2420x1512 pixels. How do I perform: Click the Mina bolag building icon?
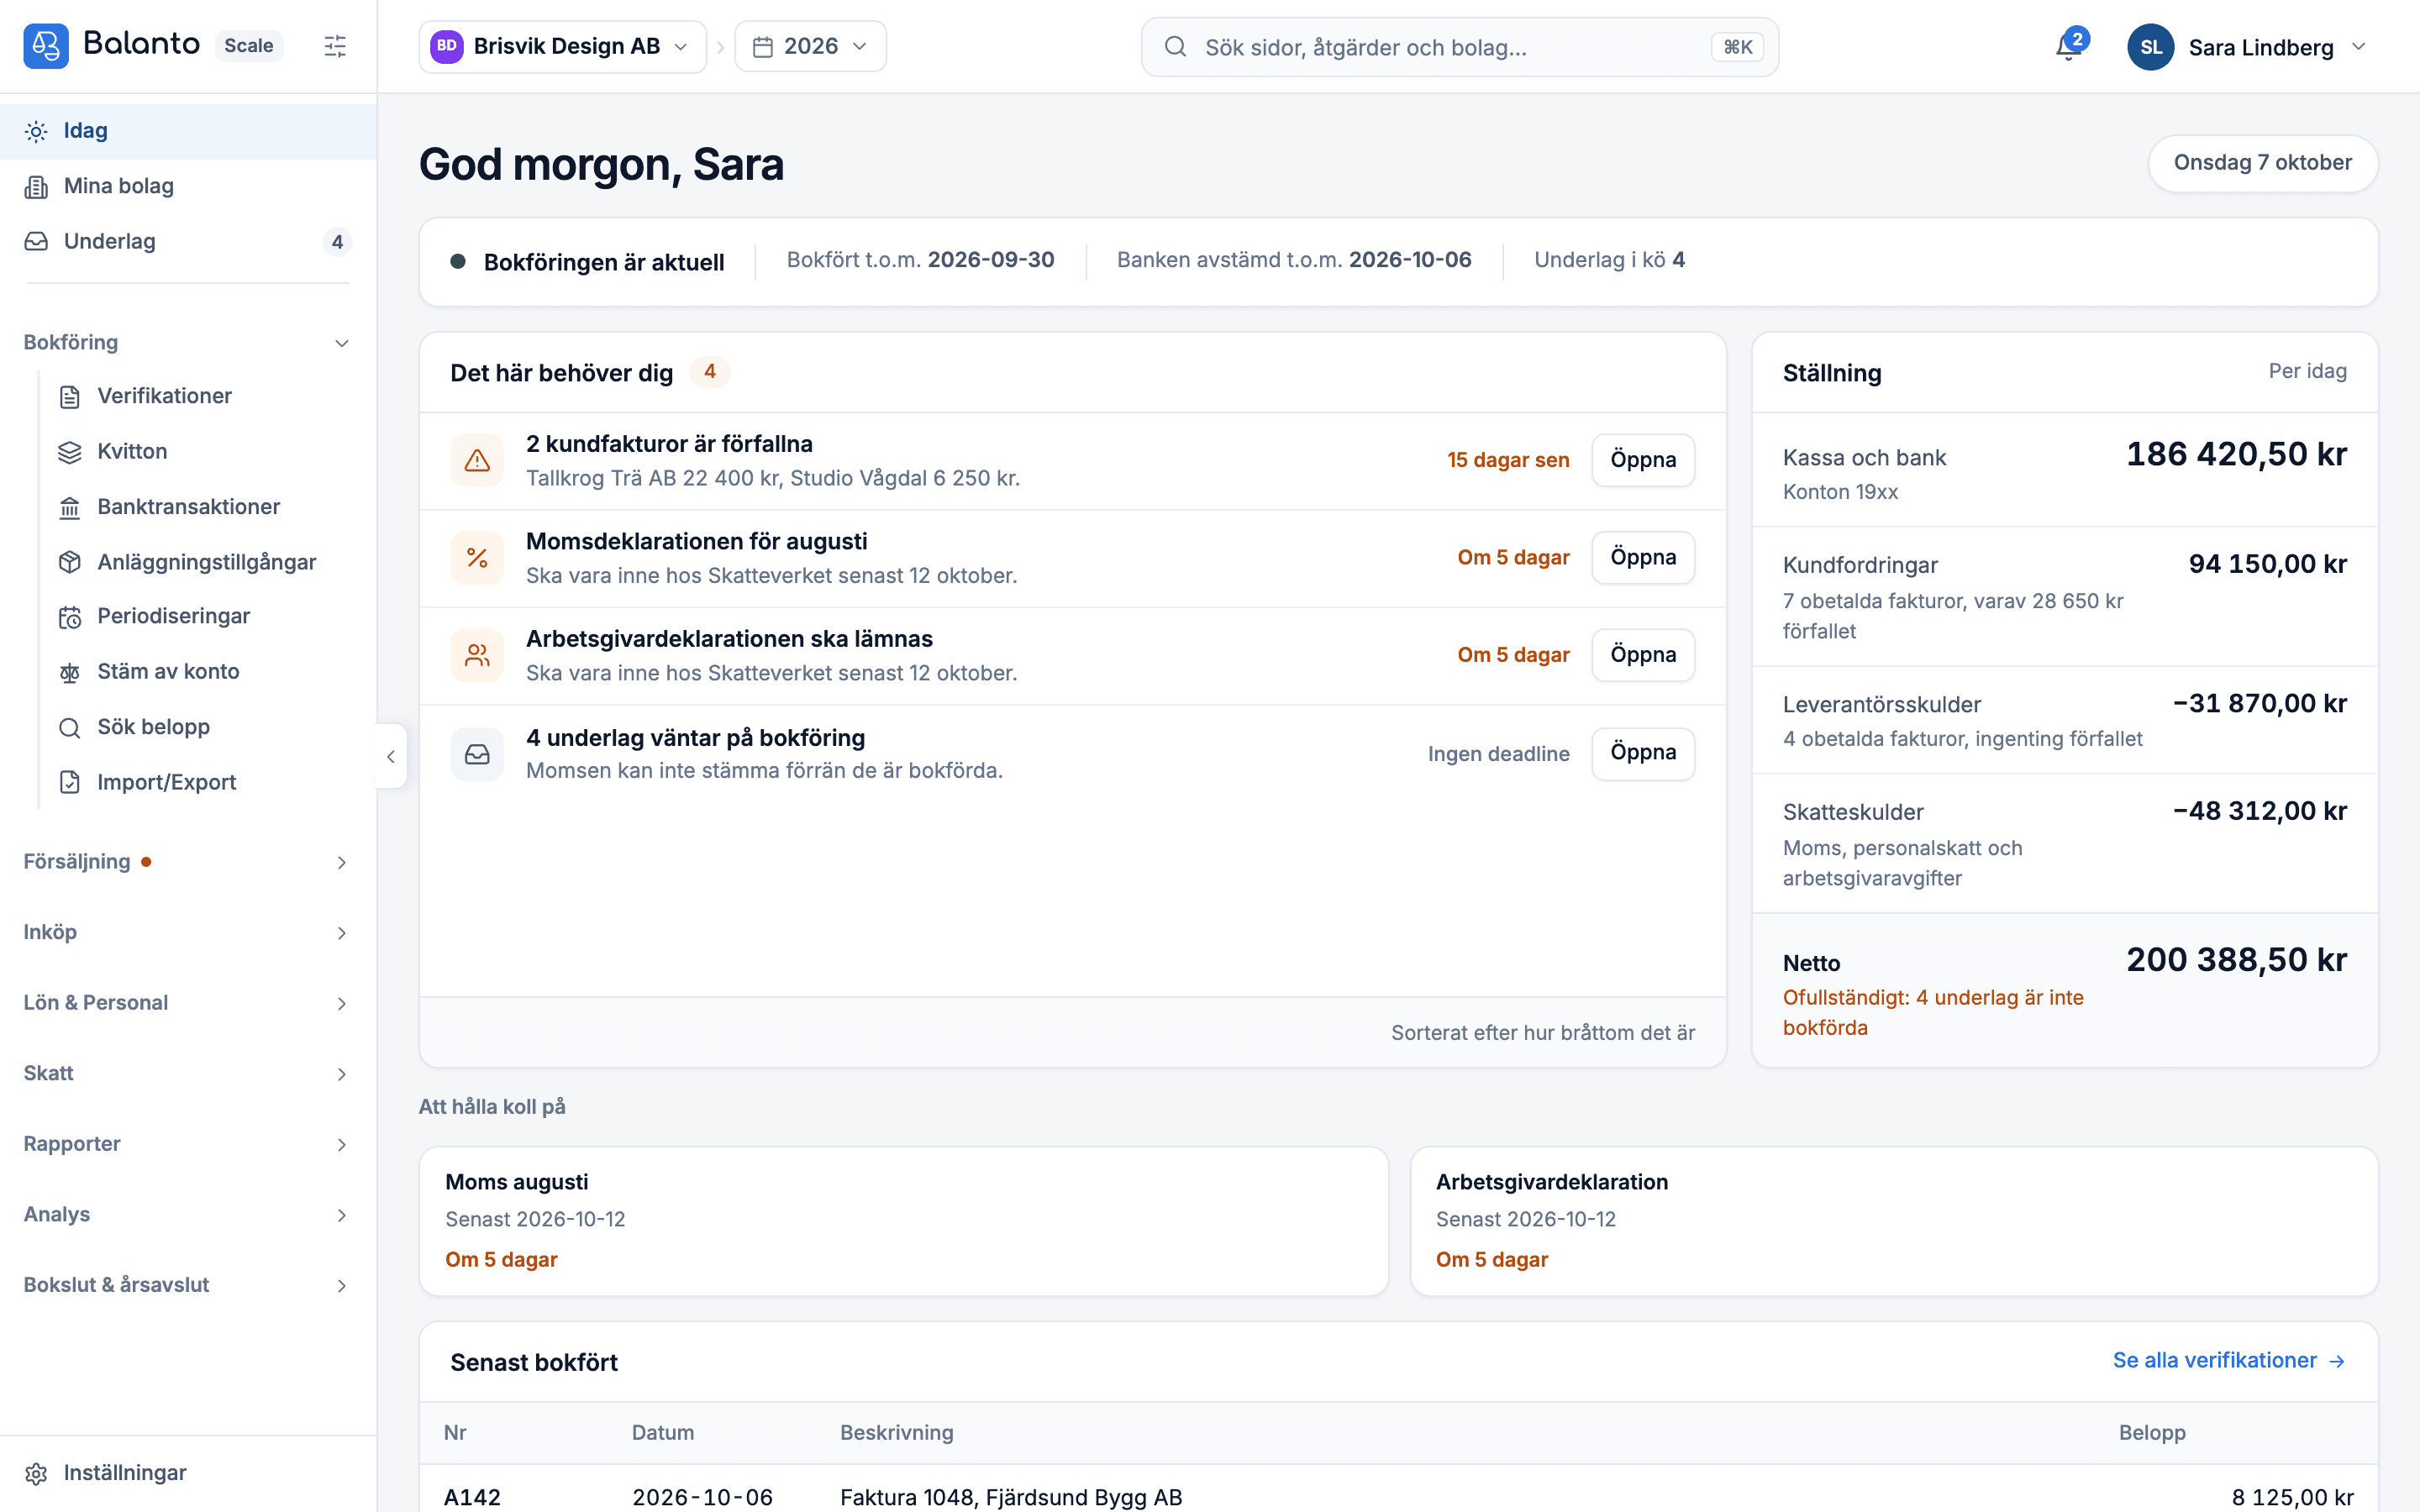[36, 186]
